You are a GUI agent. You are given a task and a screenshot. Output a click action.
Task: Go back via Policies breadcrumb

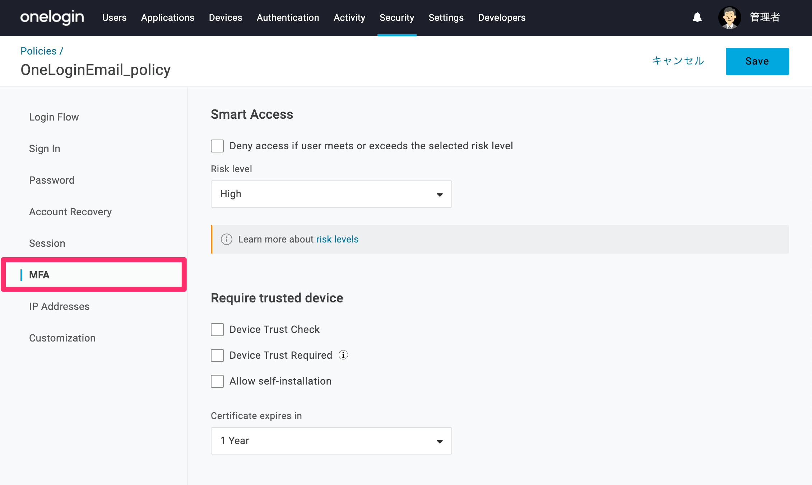[38, 51]
